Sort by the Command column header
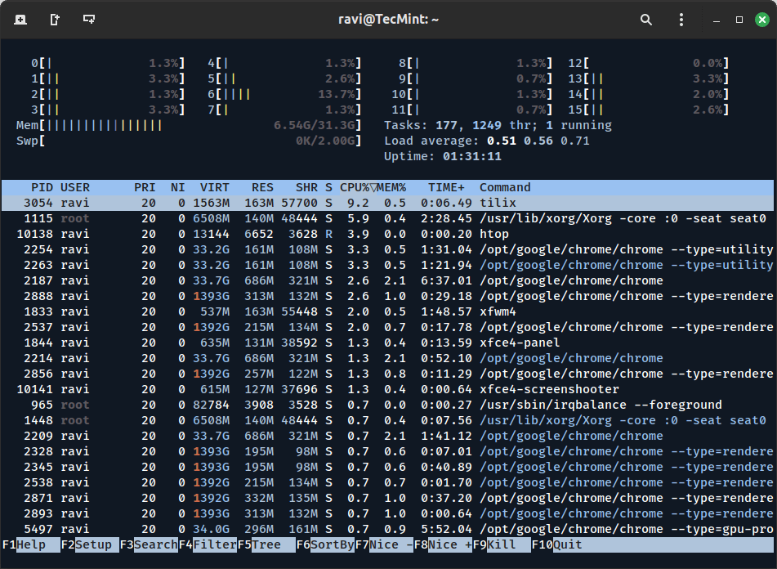This screenshot has width=777, height=569. (505, 187)
